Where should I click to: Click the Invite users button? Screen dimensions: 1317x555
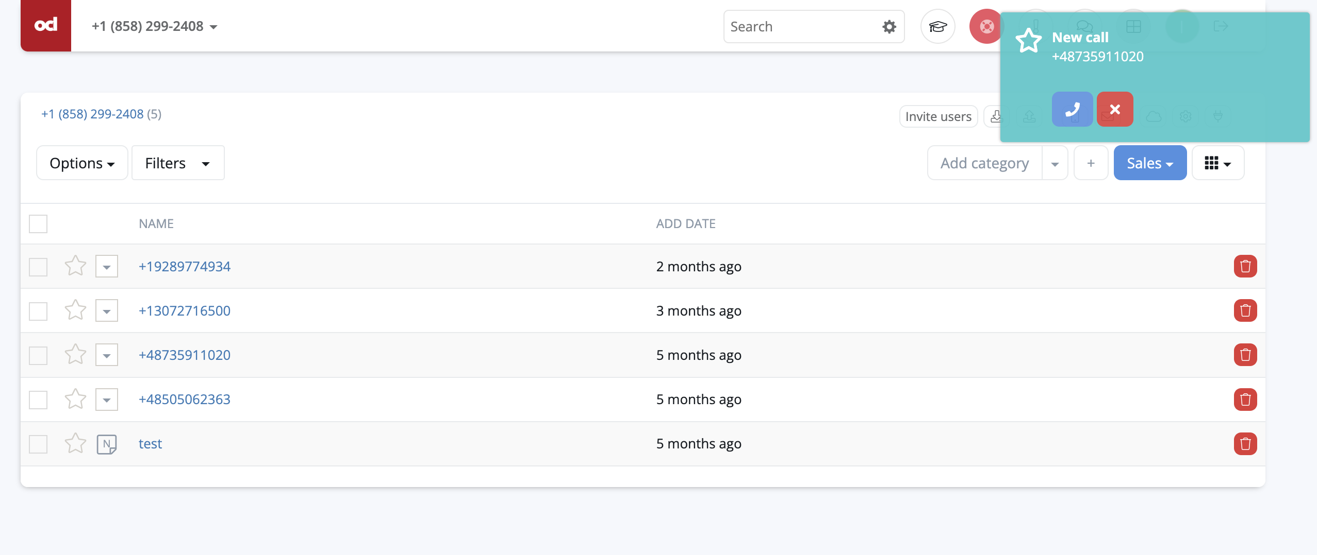pos(938,117)
